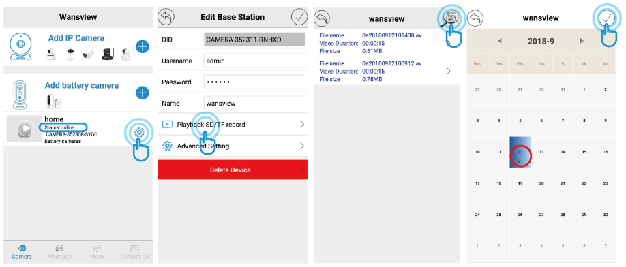Image resolution: width=626 pixels, height=267 pixels.
Task: Open Advanced Setting
Action: click(x=233, y=146)
